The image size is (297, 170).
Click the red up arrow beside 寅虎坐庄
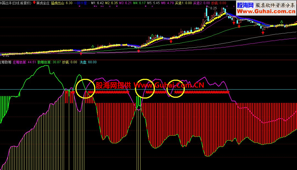[x=34, y=2]
